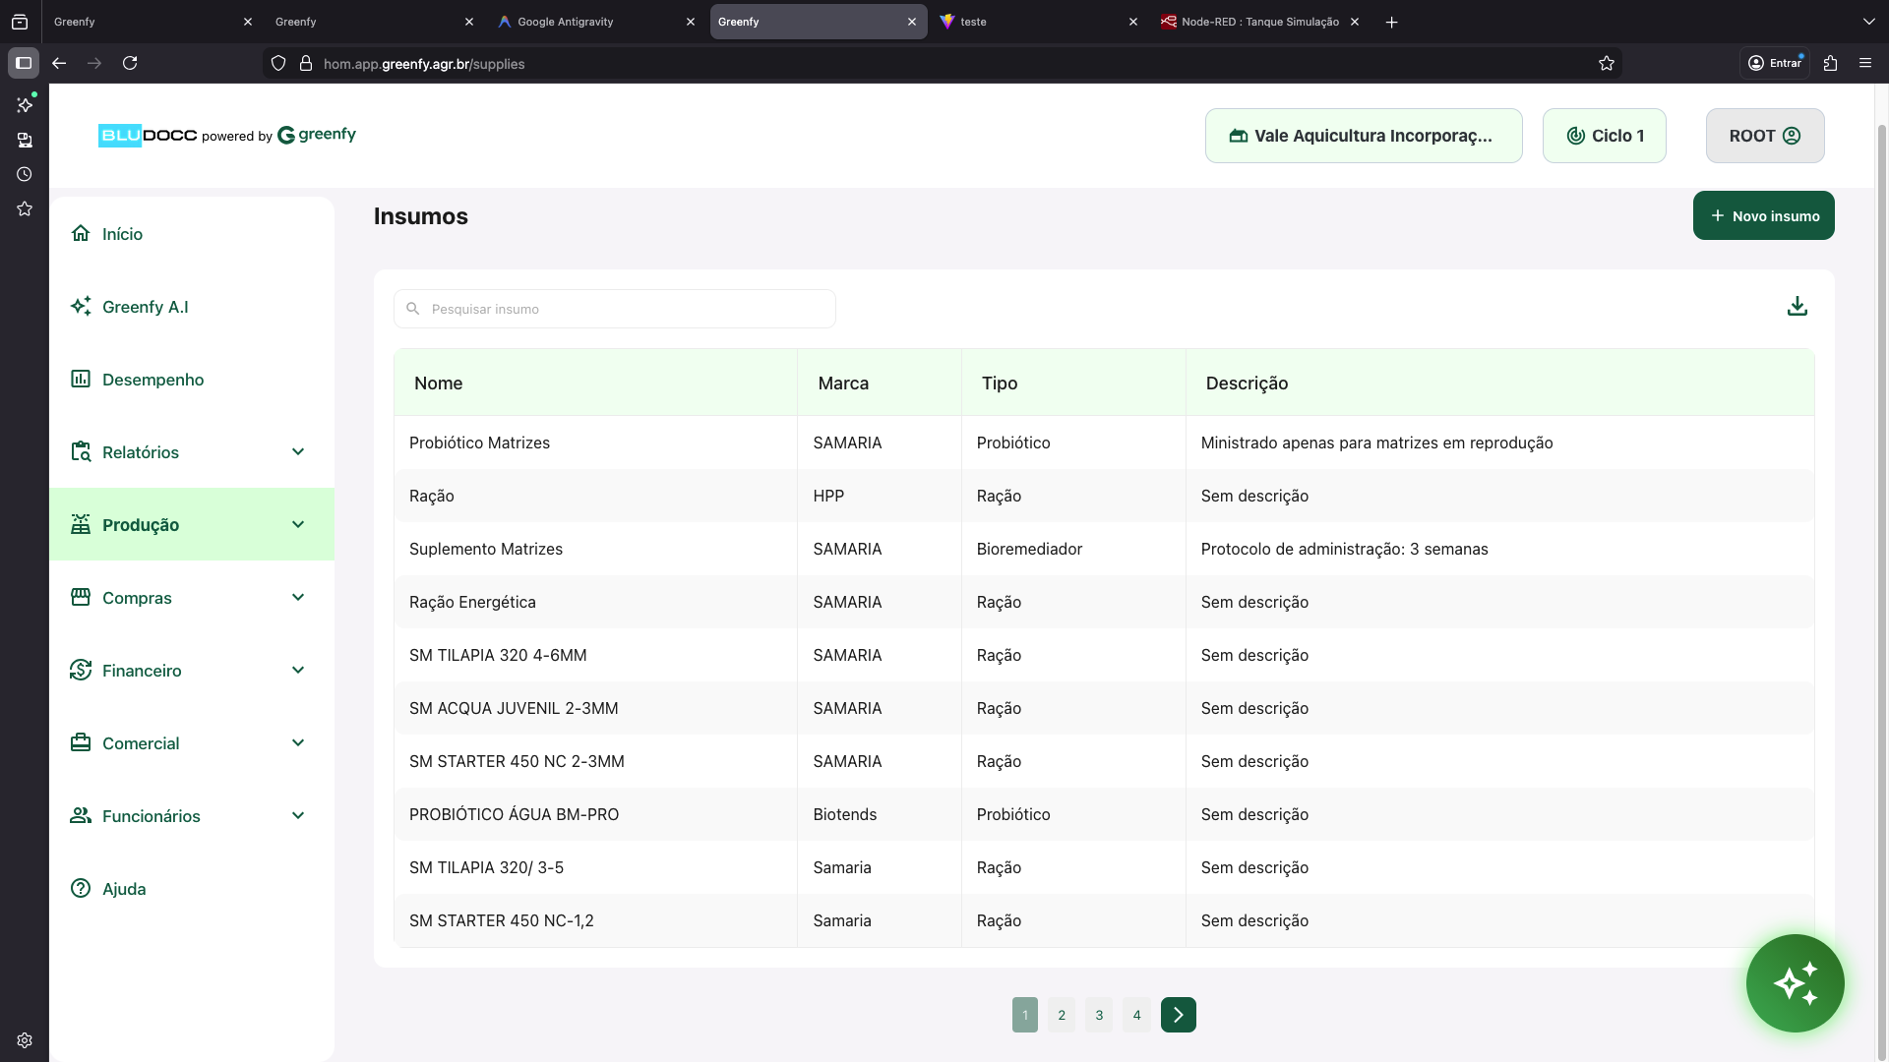1889x1062 pixels.
Task: Select Desempenho with the chart icon
Action: pos(152,379)
